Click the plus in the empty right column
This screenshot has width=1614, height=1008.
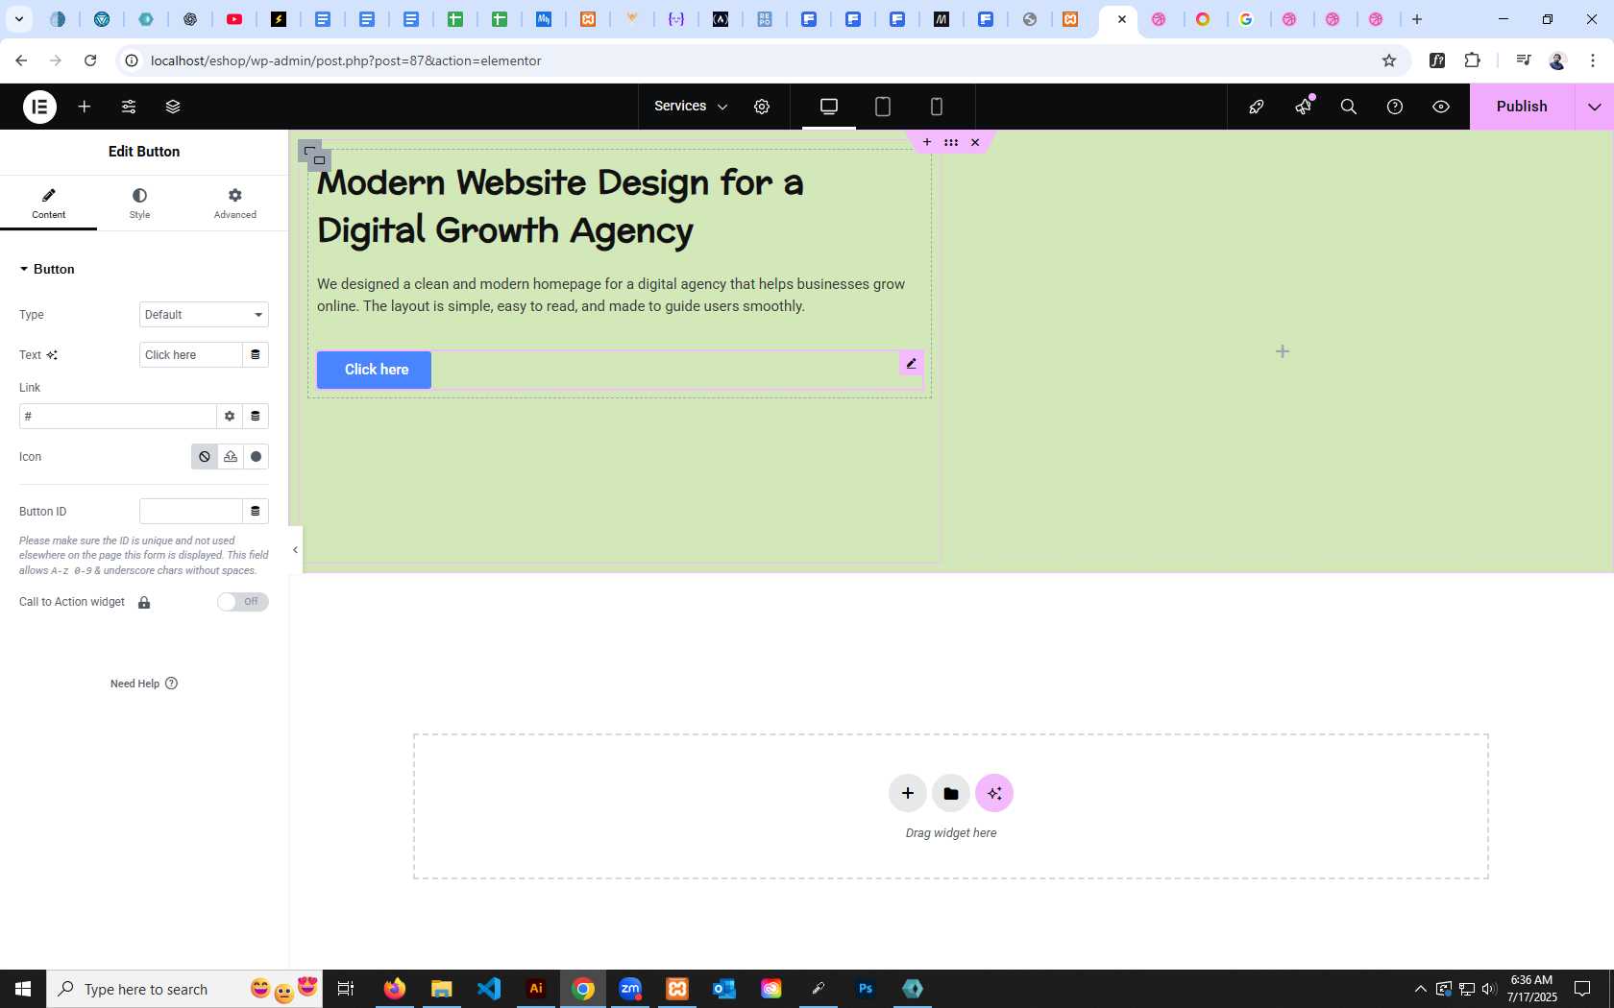pyautogui.click(x=1283, y=351)
